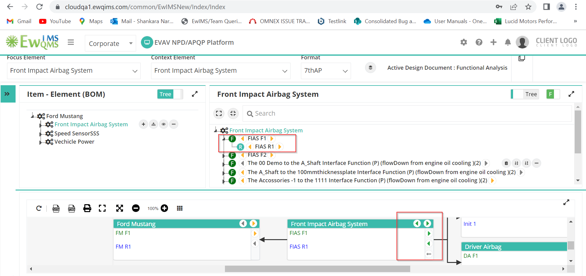The image size is (586, 276).
Task: Export diagram as SVG
Action: (x=56, y=208)
